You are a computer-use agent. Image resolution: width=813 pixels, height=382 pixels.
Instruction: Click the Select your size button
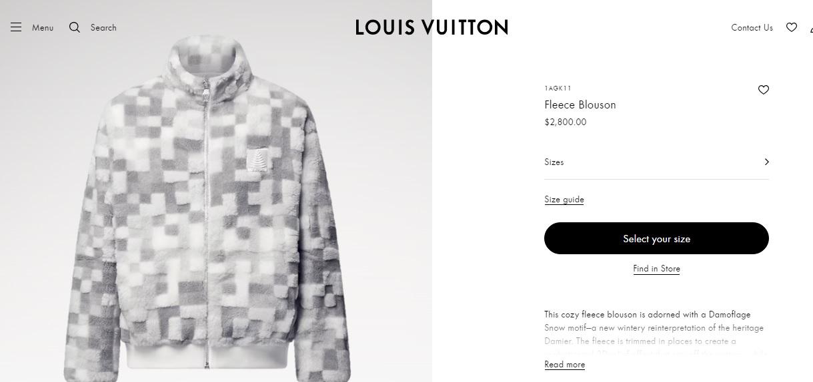[656, 238]
